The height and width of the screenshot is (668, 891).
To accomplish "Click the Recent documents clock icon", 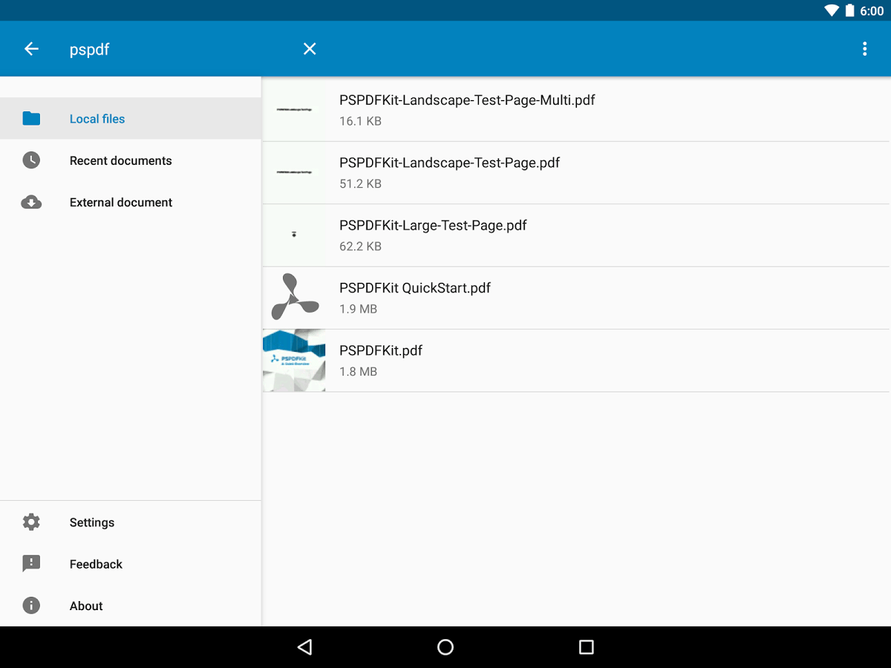I will coord(31,160).
